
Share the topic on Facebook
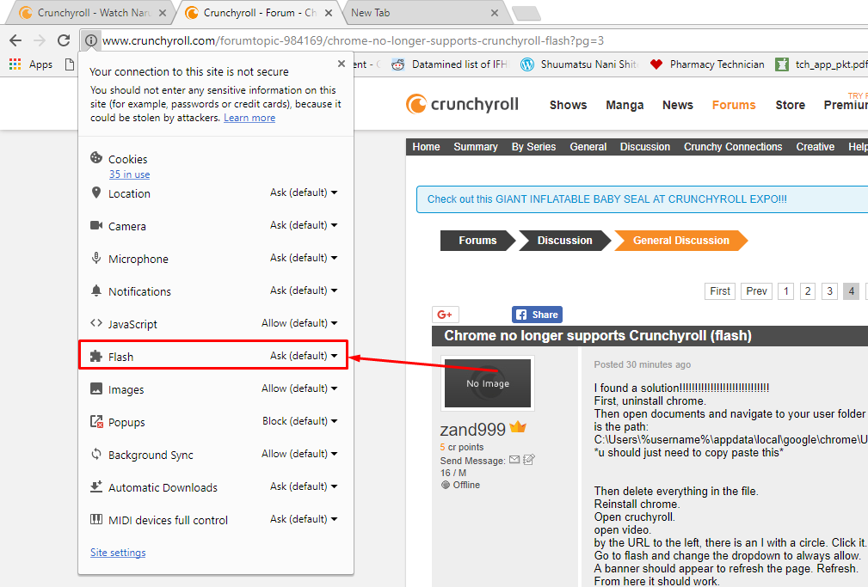click(x=537, y=315)
